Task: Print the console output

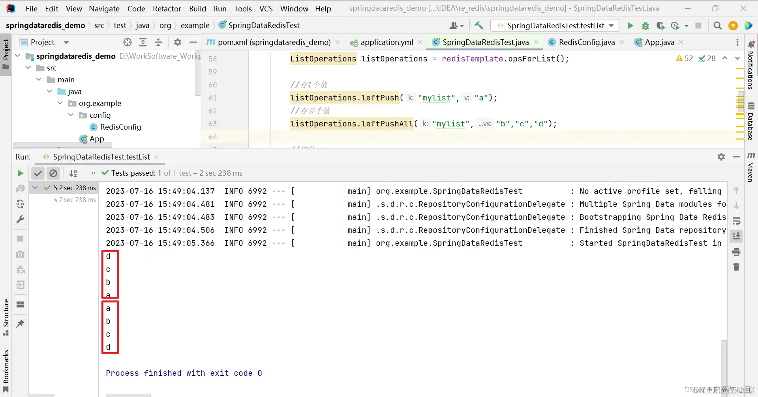Action: pos(736,252)
